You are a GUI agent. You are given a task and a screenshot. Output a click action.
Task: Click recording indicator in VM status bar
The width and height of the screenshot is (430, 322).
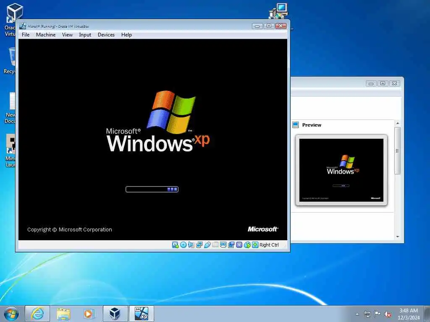pos(231,245)
